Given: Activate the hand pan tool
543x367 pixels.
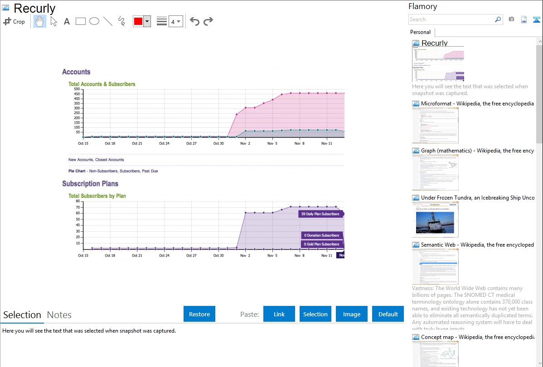Looking at the screenshot, I should (x=40, y=21).
